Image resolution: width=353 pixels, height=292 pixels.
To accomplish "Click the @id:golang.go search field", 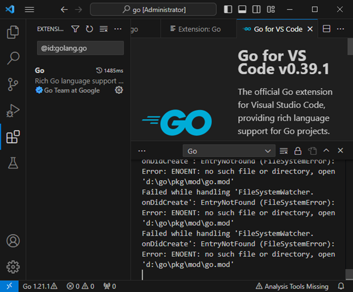I will coord(80,48).
